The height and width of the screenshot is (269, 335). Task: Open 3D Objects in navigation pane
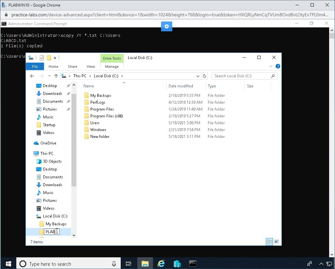52,161
